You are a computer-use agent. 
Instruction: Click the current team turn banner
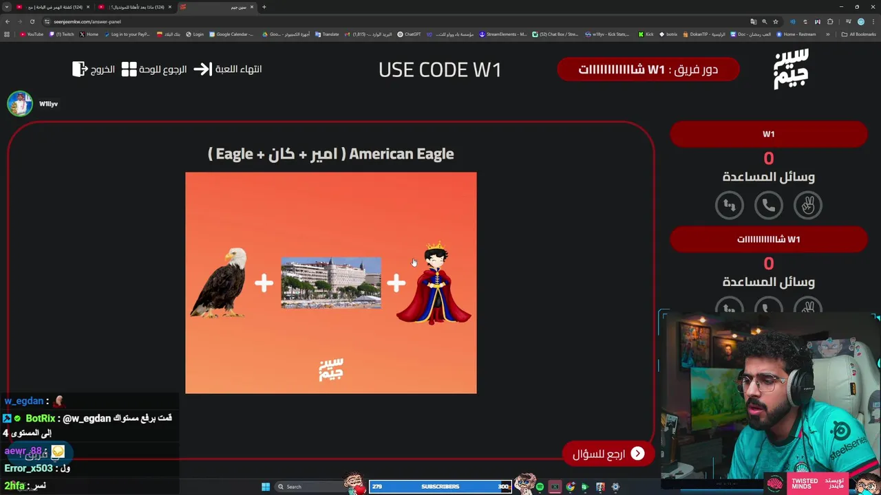(648, 69)
